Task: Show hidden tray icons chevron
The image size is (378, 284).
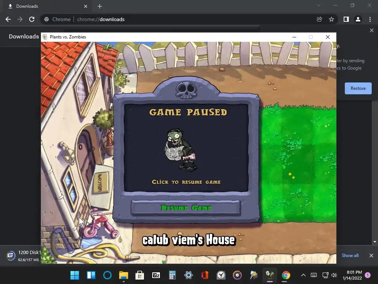Action: pyautogui.click(x=303, y=275)
